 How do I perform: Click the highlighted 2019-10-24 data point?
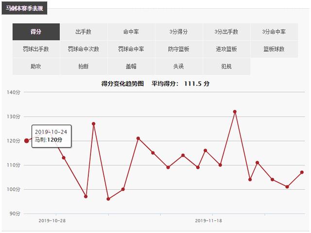click(x=27, y=141)
